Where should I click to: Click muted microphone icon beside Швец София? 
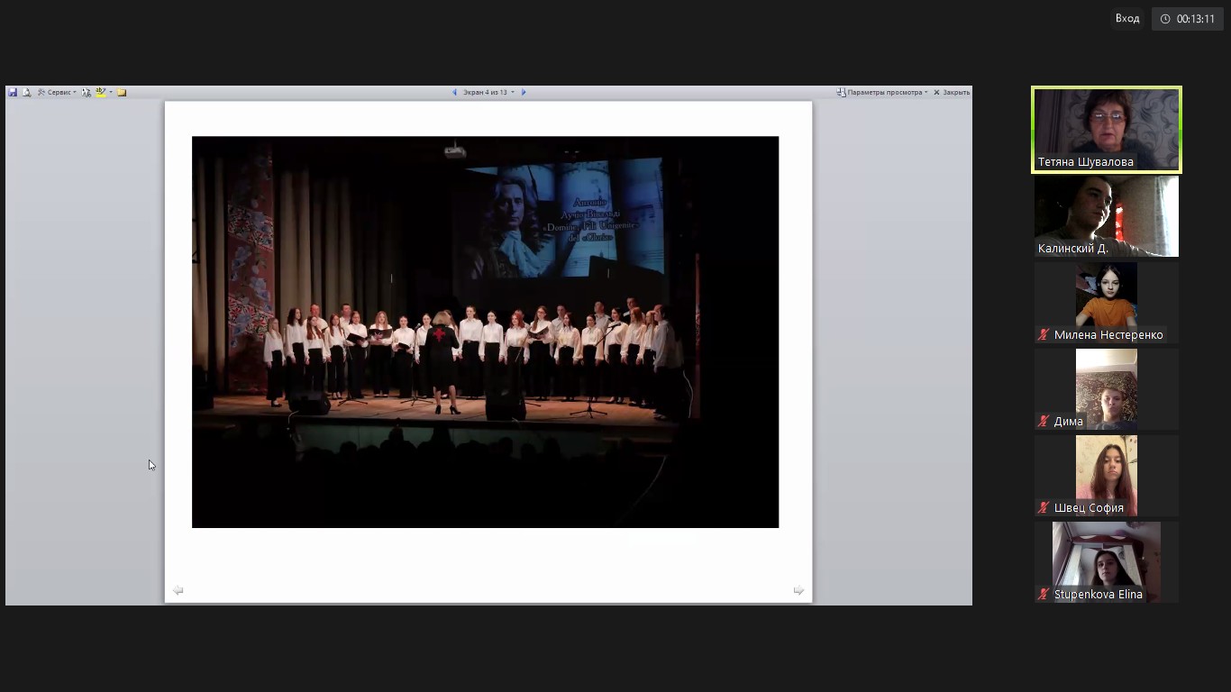pyautogui.click(x=1044, y=507)
